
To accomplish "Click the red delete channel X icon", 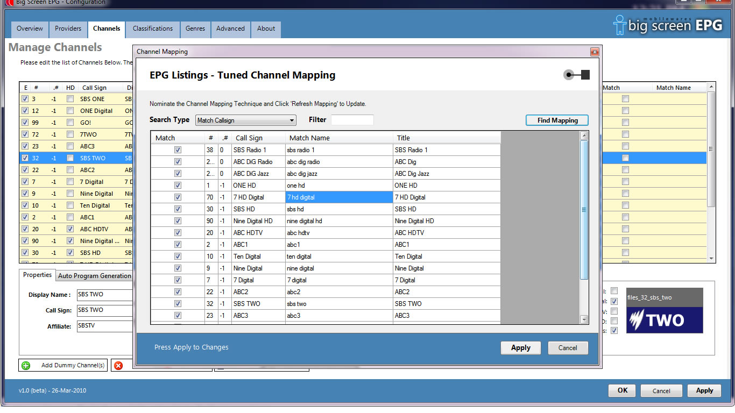I will click(118, 366).
